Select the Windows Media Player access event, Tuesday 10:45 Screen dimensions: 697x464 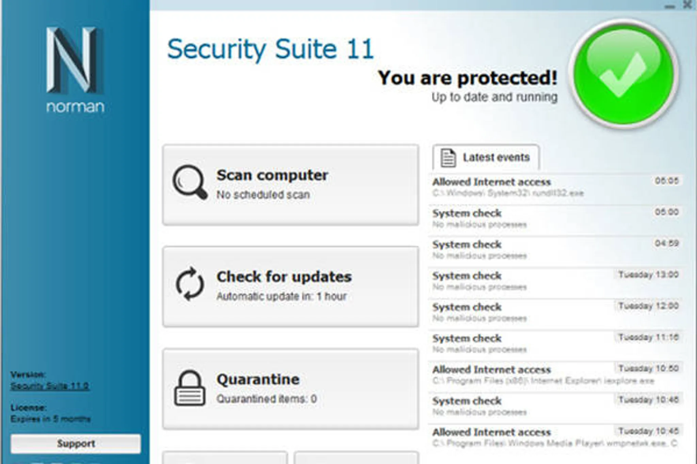click(556, 437)
